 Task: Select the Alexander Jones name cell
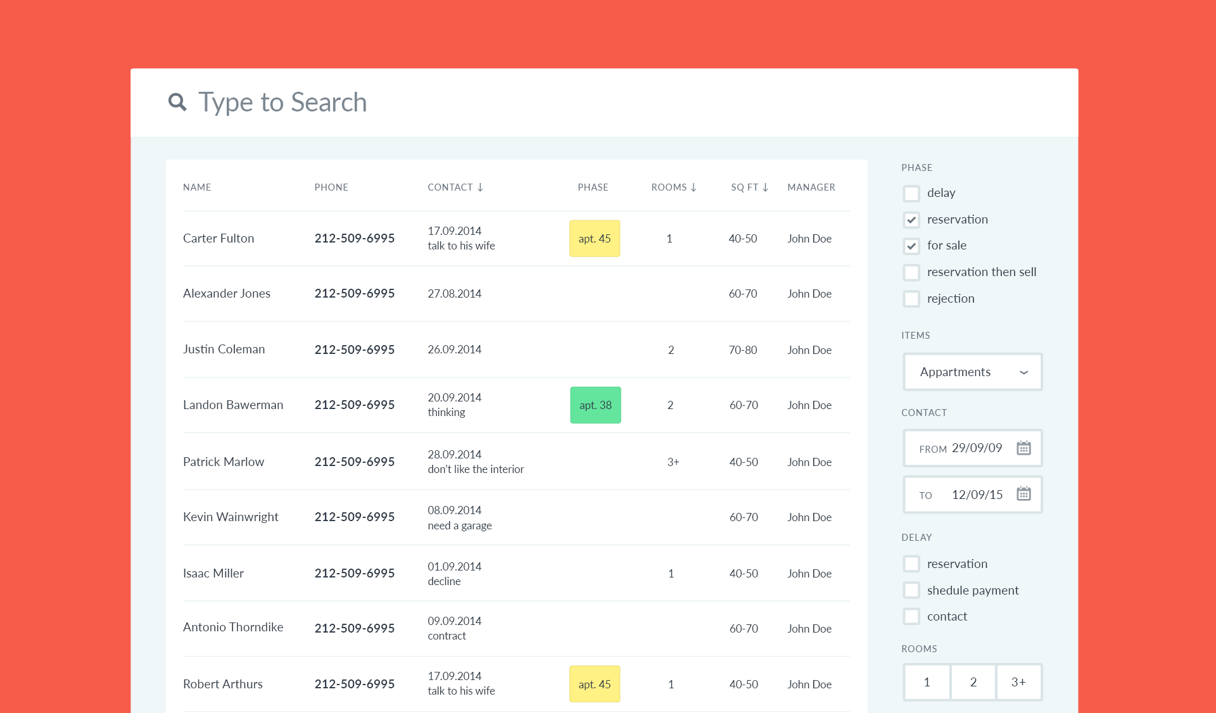tap(227, 293)
